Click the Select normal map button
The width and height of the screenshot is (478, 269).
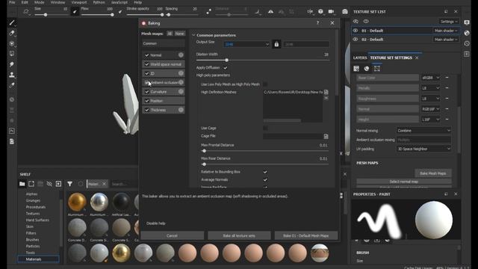point(404,182)
